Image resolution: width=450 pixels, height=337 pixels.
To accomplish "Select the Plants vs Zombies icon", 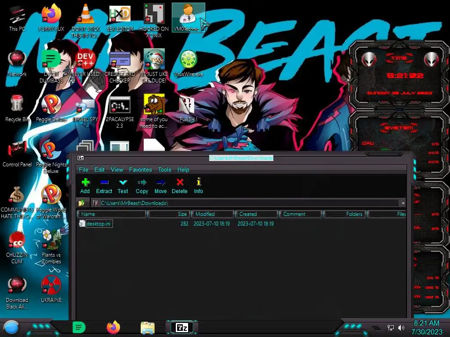I will [x=51, y=247].
